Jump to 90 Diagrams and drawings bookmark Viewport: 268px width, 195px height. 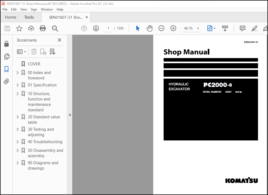[x=43, y=166]
